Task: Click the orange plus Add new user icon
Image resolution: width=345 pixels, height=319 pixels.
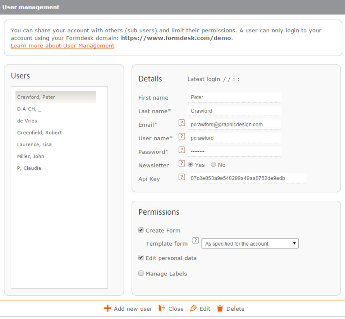Action: (x=107, y=308)
